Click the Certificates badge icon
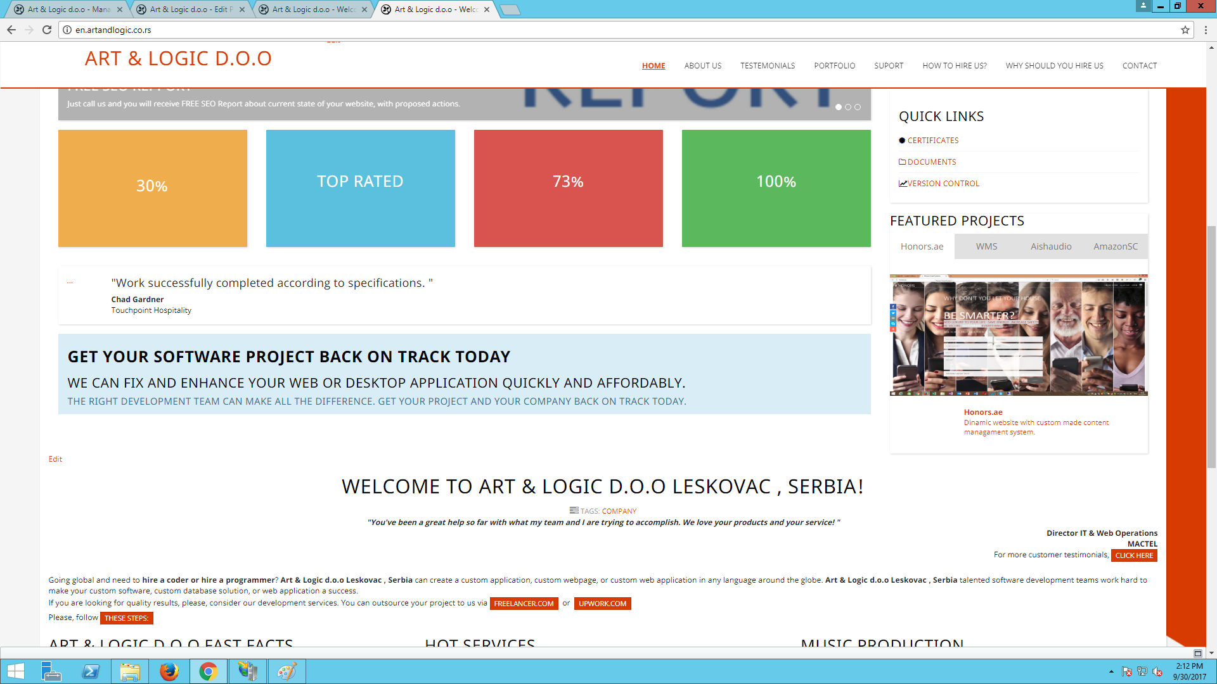 click(902, 141)
